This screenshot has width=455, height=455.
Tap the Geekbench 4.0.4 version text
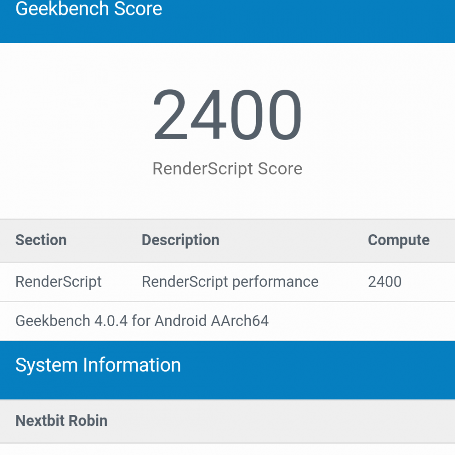(71, 321)
